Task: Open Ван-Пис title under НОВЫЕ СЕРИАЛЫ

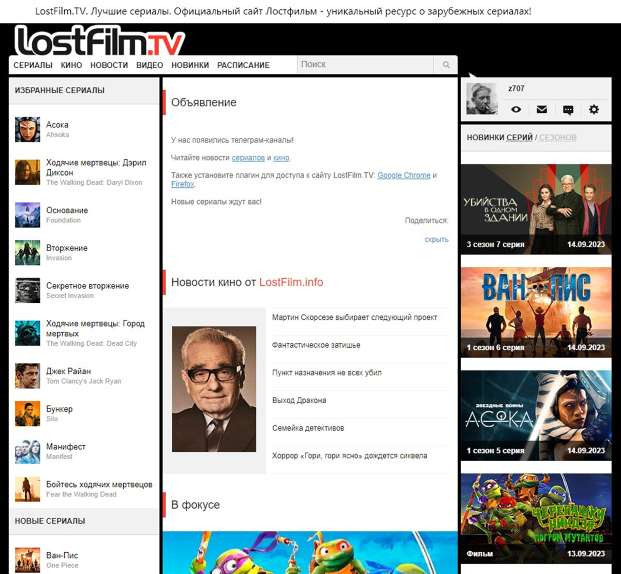Action: pyautogui.click(x=62, y=555)
